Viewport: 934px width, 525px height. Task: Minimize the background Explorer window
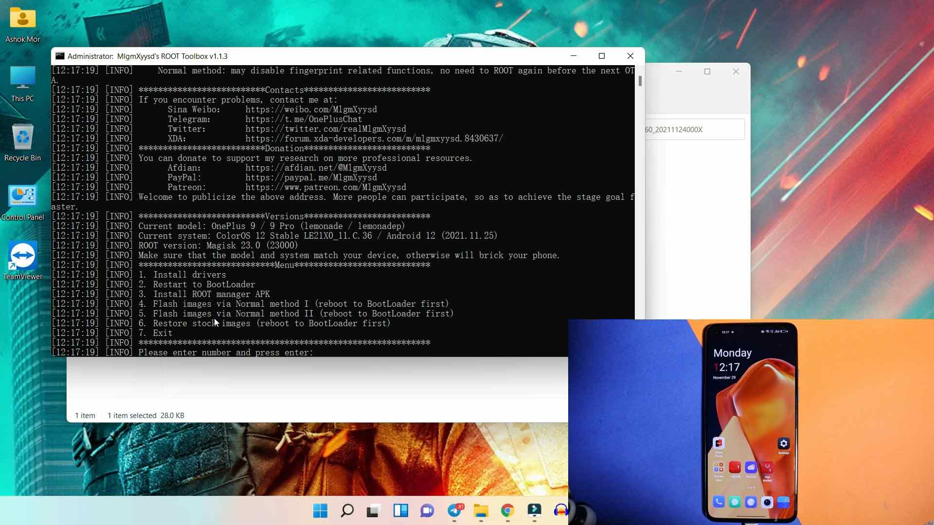pos(679,71)
